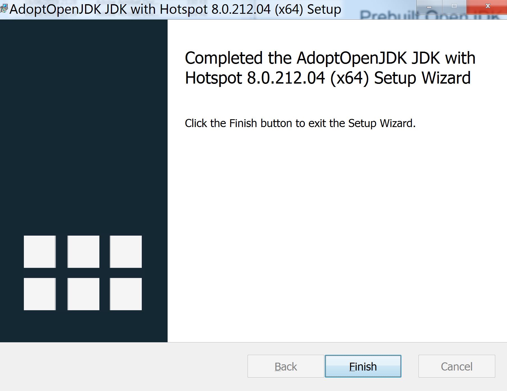This screenshot has height=391, width=507.
Task: Click the upper-right square of the logo
Action: pos(126,252)
